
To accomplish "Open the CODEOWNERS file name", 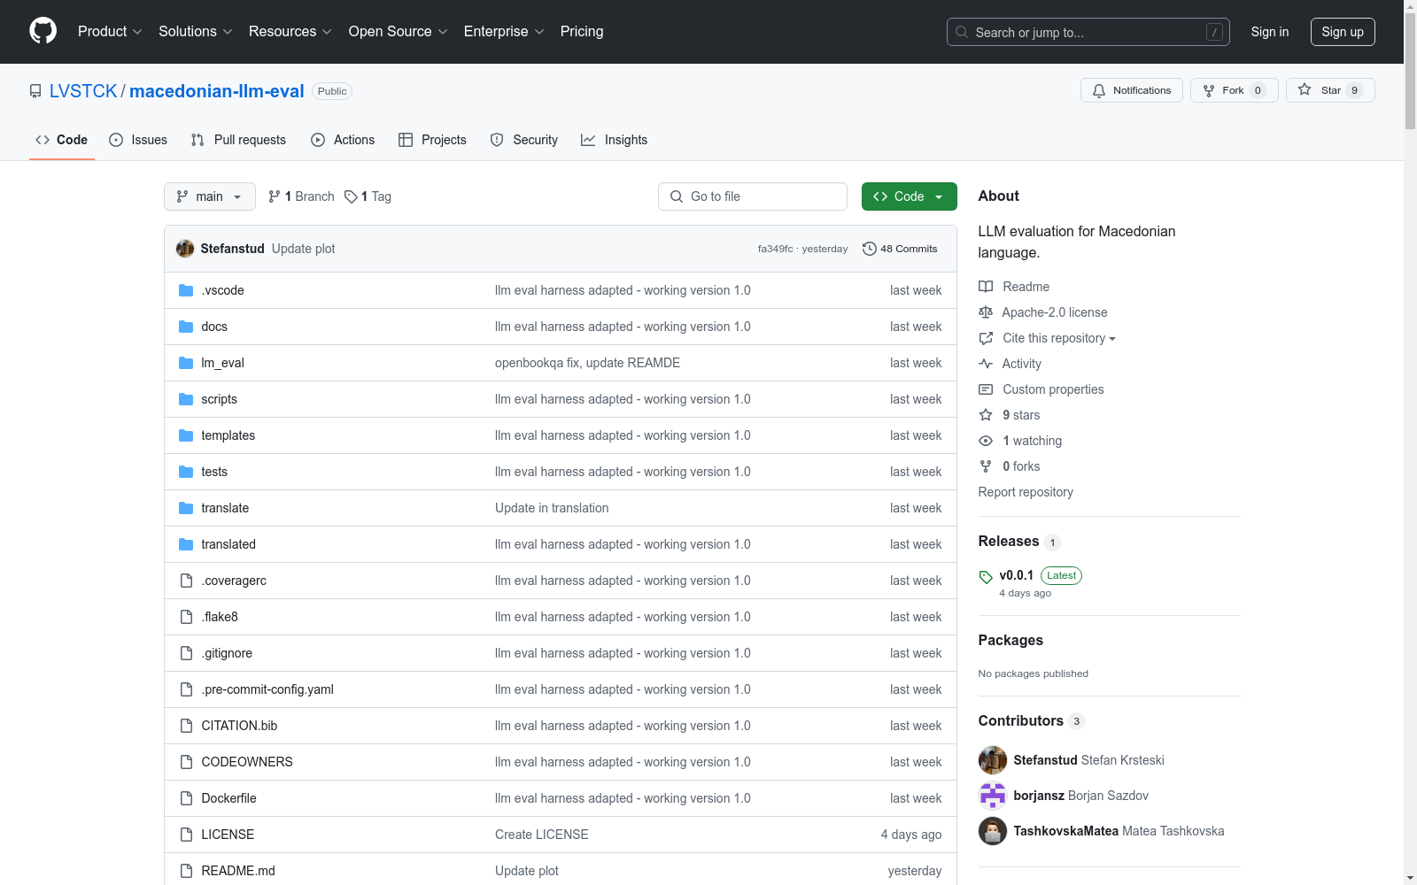I will (x=247, y=762).
